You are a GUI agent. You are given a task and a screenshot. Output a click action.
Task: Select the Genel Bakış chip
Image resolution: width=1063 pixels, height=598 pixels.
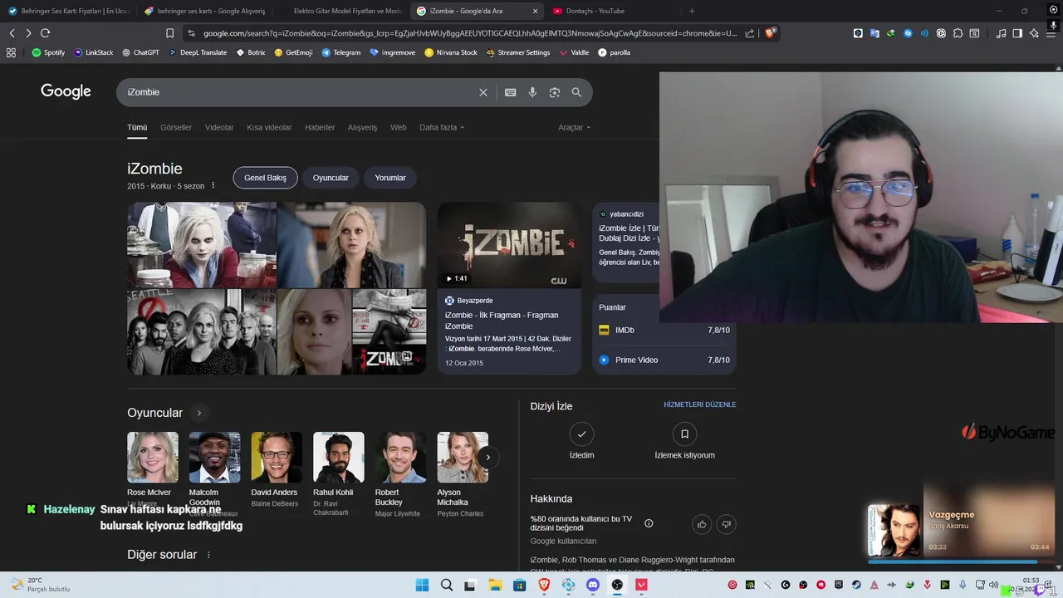(x=265, y=178)
